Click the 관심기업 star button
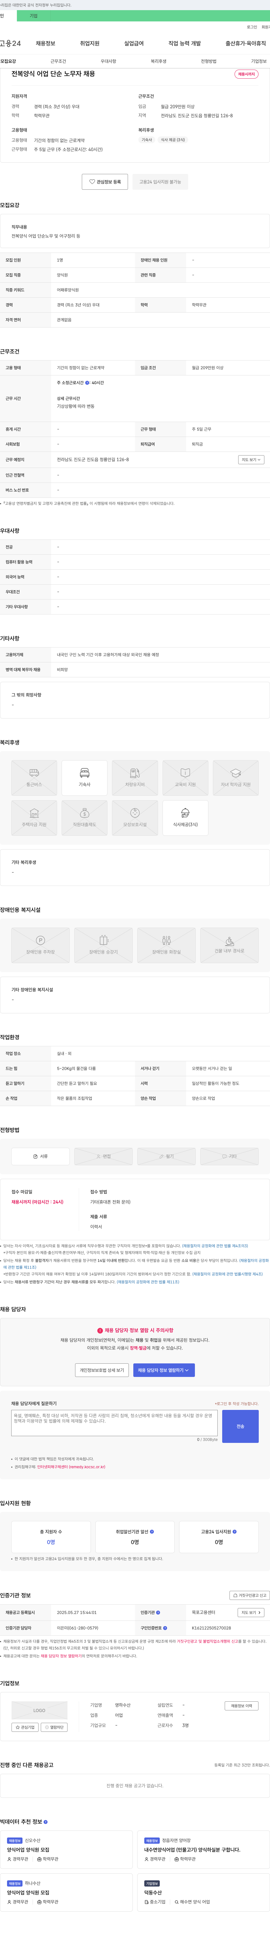 tap(25, 1728)
